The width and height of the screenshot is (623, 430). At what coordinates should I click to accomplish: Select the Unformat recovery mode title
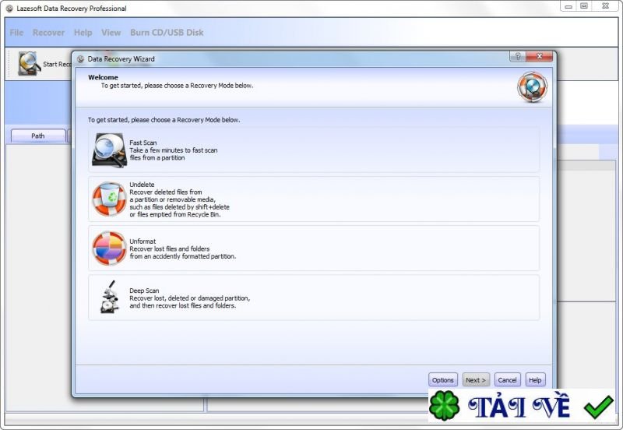143,241
